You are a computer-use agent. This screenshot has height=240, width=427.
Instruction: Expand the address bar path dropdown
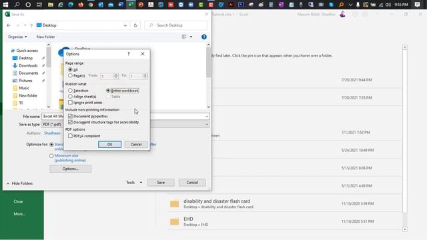[x=125, y=25]
